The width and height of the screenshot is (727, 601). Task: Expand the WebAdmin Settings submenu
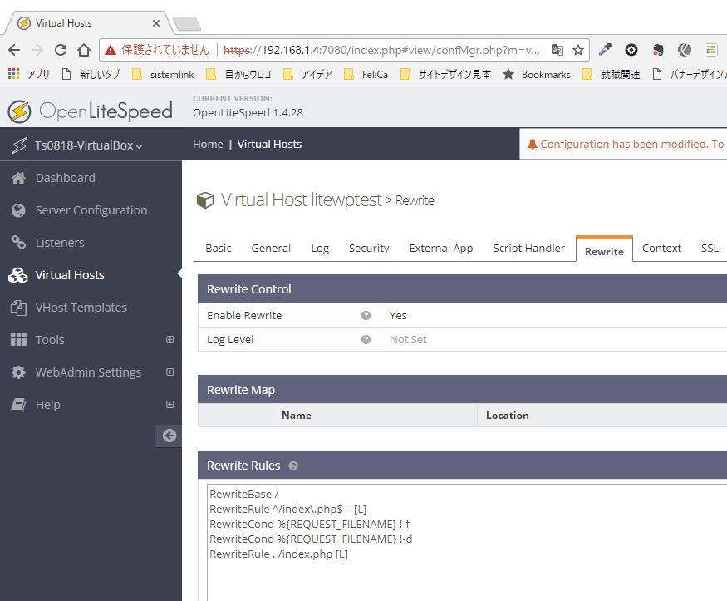(x=170, y=372)
